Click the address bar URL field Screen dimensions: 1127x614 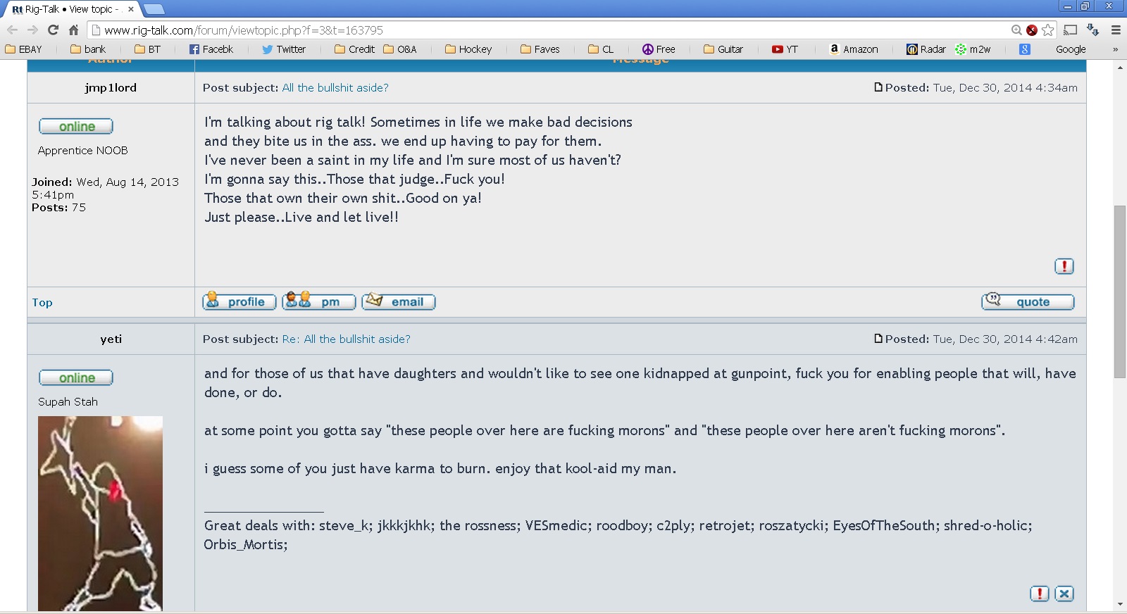pyautogui.click(x=549, y=30)
